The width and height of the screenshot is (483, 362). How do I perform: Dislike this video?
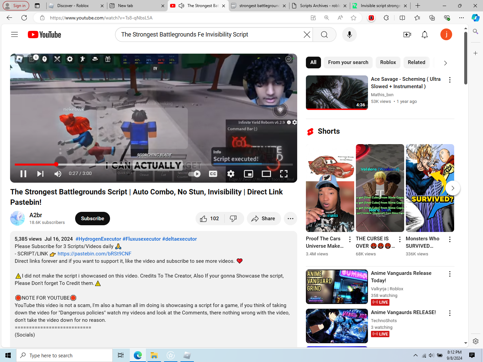point(234,219)
